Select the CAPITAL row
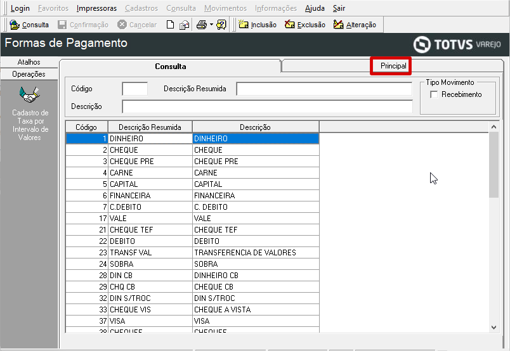The width and height of the screenshot is (510, 351). pos(192,184)
